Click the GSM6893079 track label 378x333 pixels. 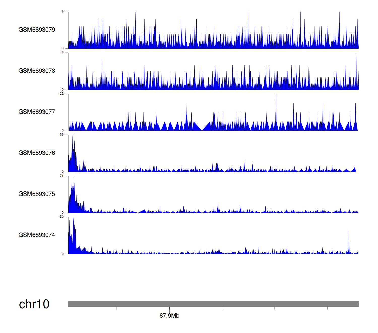[x=37, y=30]
